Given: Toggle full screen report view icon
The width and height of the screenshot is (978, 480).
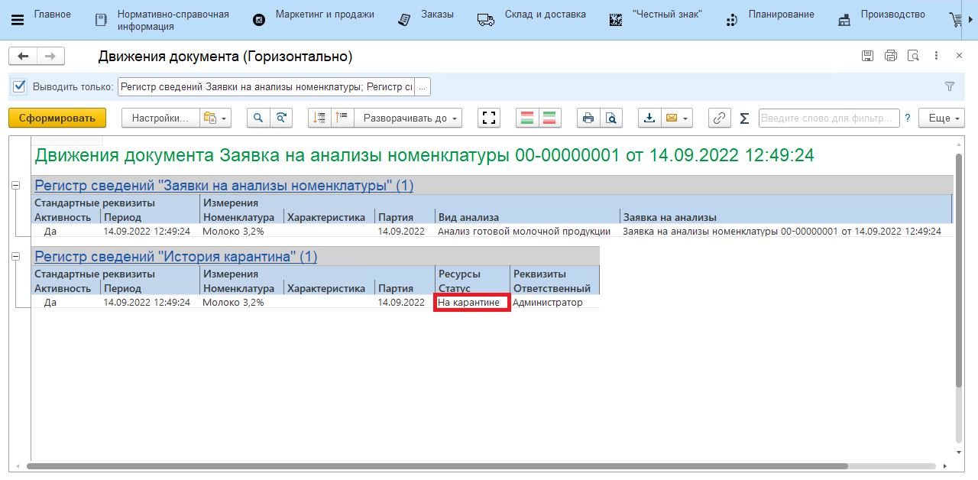Looking at the screenshot, I should [x=489, y=118].
